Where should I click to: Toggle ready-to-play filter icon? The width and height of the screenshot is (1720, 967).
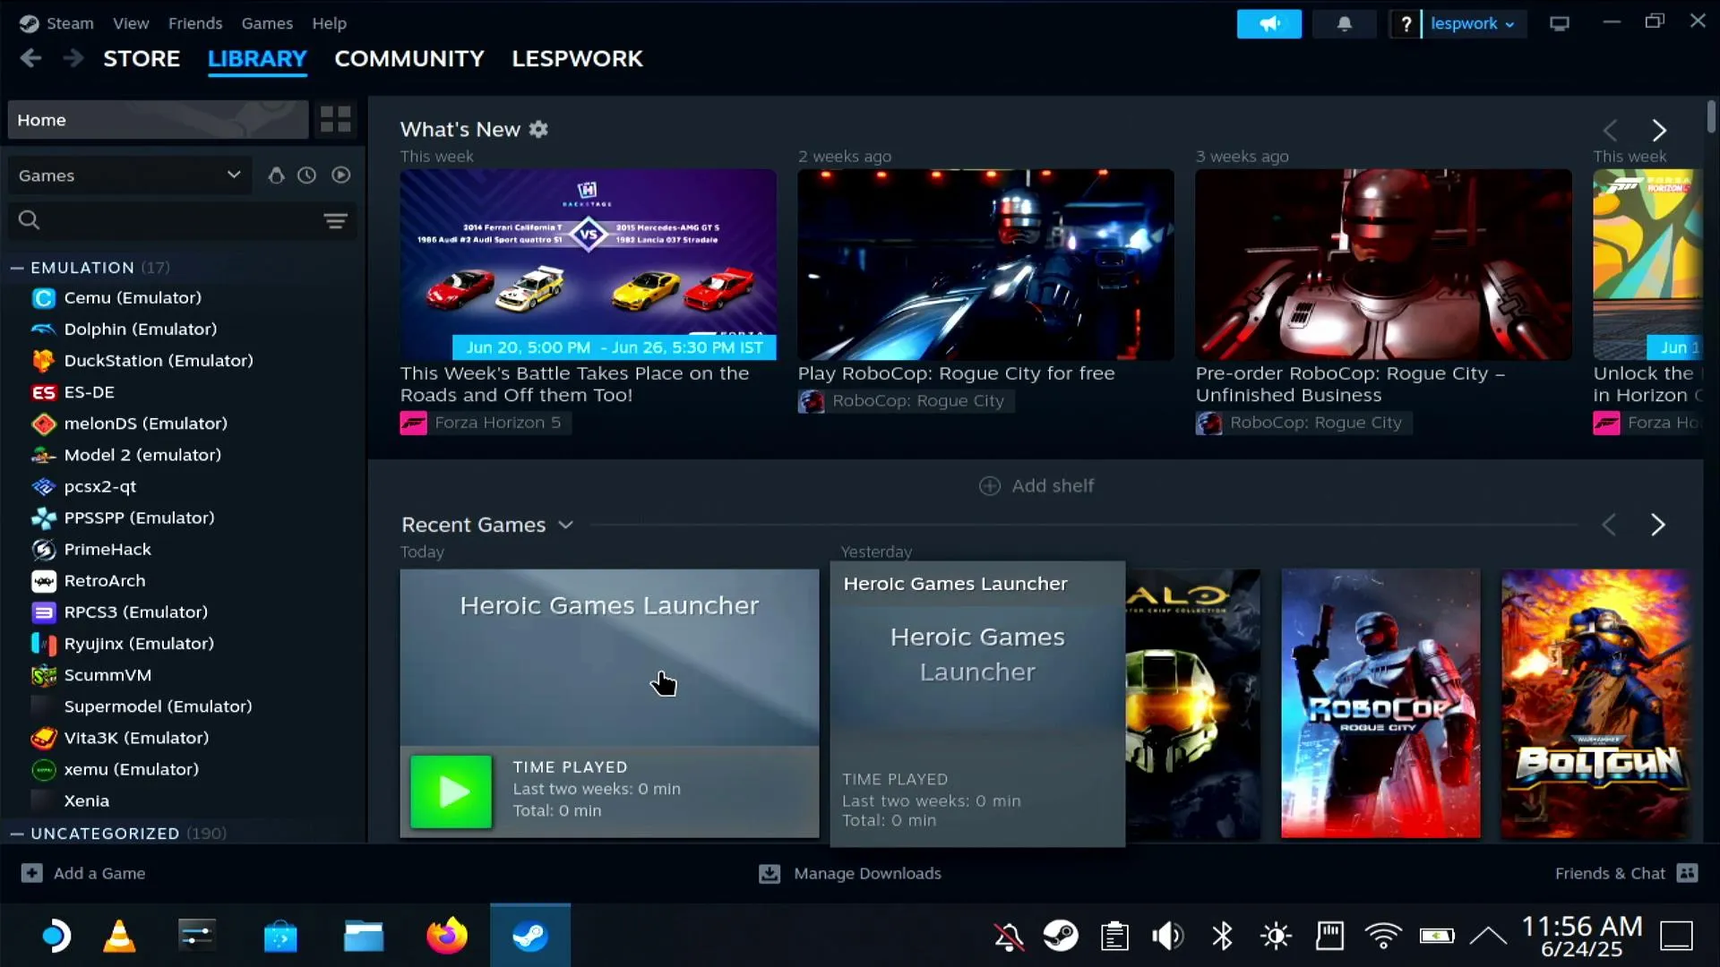[x=340, y=175]
